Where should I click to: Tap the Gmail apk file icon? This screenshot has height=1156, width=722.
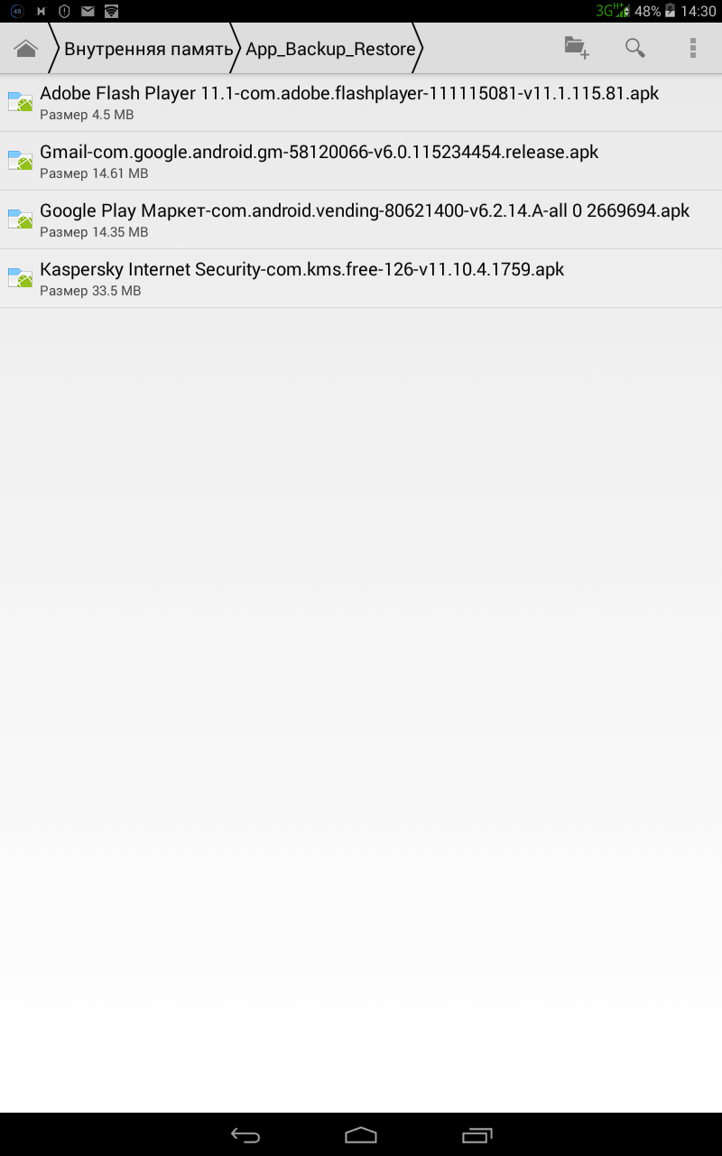(20, 161)
